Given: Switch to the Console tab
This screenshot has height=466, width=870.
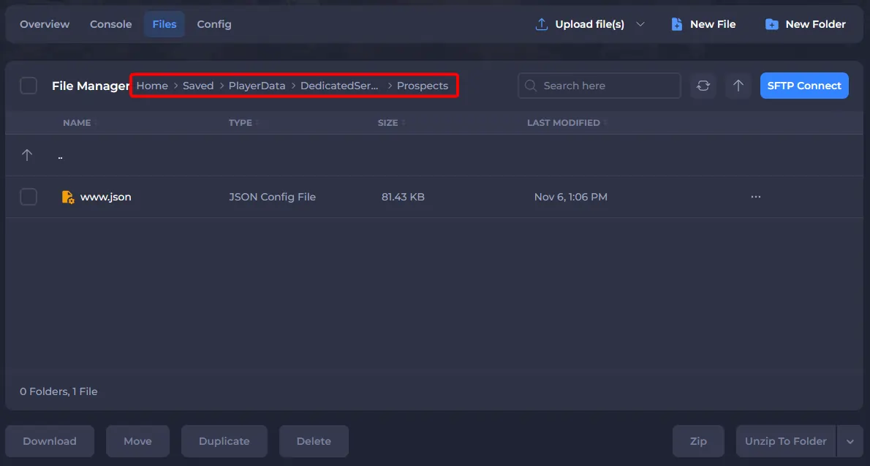Looking at the screenshot, I should [110, 23].
